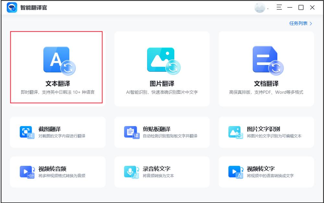
Task: Open the 视频转音频 video-to-audio icon
Action: pyautogui.click(x=28, y=172)
